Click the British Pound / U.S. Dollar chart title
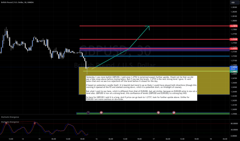Image resolution: width=240 pixels, height=141 pixels. tap(17, 2)
